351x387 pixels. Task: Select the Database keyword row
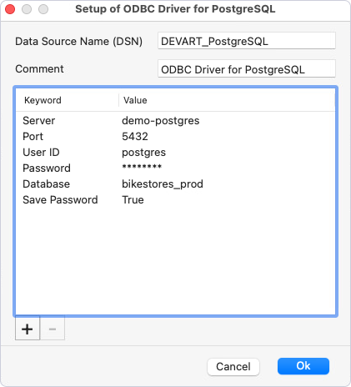tap(175, 184)
